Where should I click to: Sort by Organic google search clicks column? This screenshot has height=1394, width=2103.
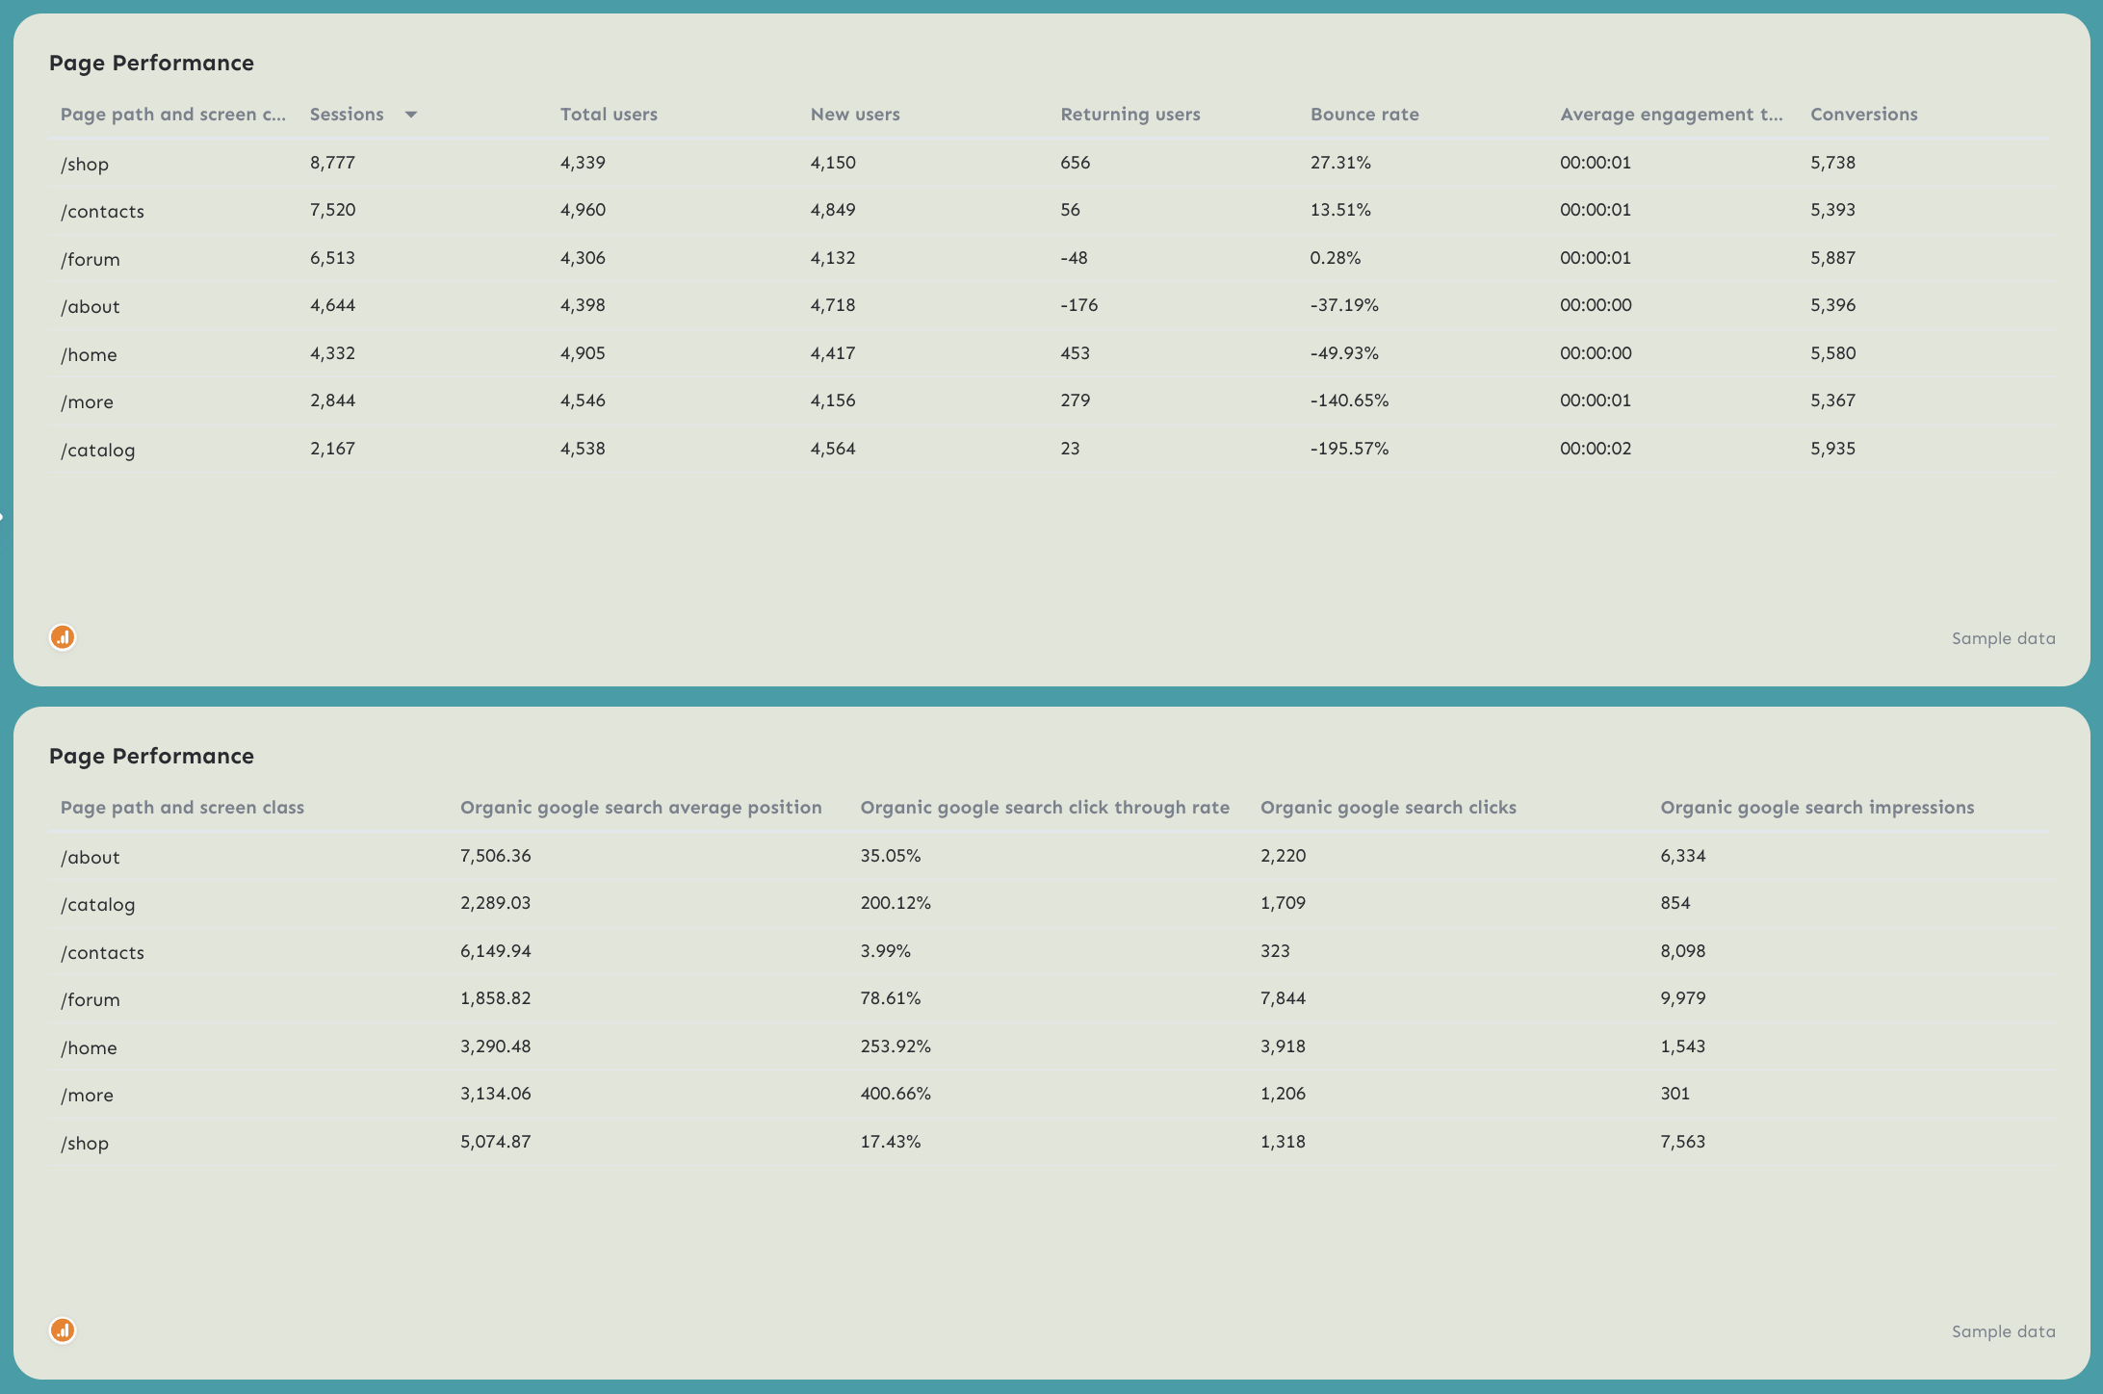1389,807
